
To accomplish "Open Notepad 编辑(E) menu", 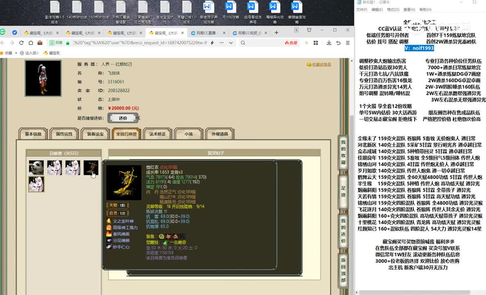I will pyautogui.click(x=377, y=9).
